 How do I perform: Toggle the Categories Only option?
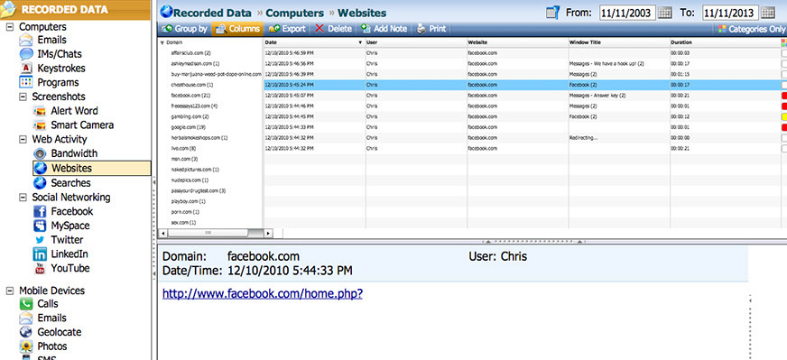click(x=753, y=29)
